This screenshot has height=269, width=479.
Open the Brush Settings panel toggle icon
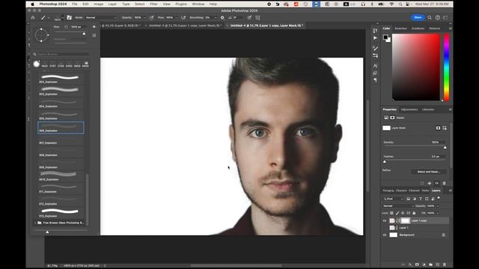coord(70,18)
